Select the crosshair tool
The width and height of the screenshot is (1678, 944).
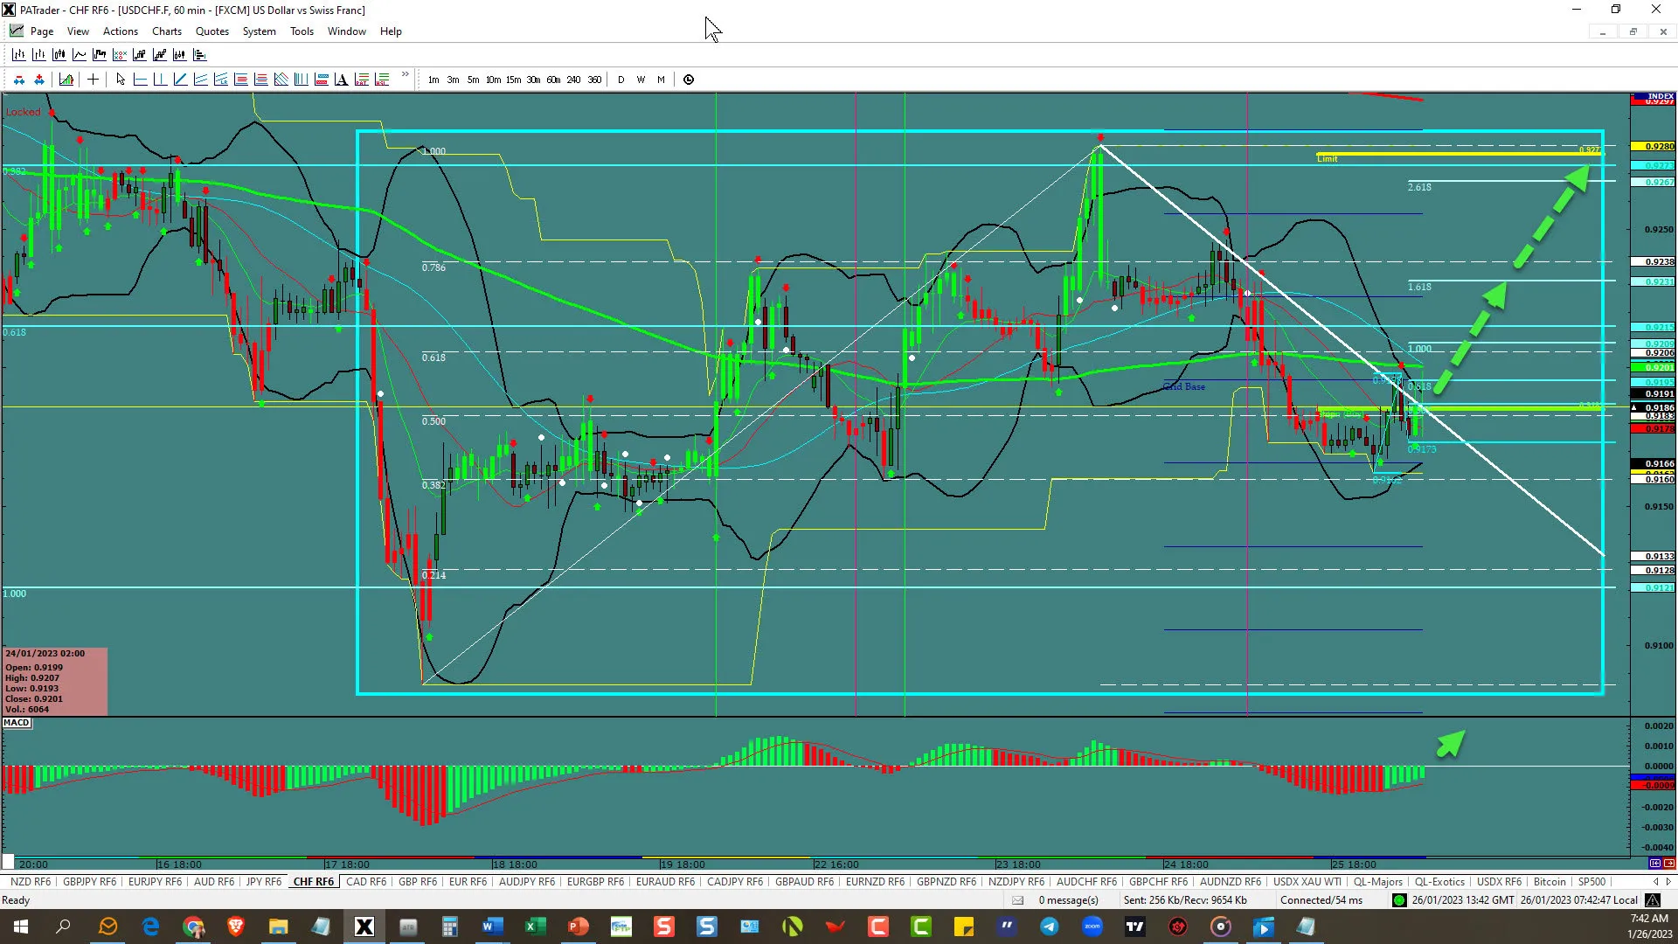93,80
